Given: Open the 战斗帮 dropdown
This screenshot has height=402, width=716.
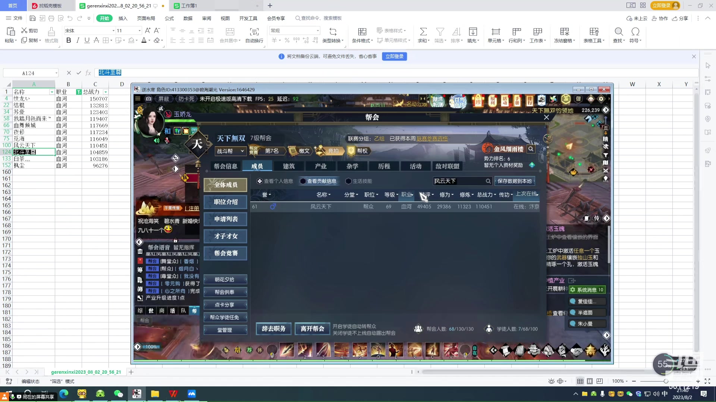Looking at the screenshot, I should (230, 151).
